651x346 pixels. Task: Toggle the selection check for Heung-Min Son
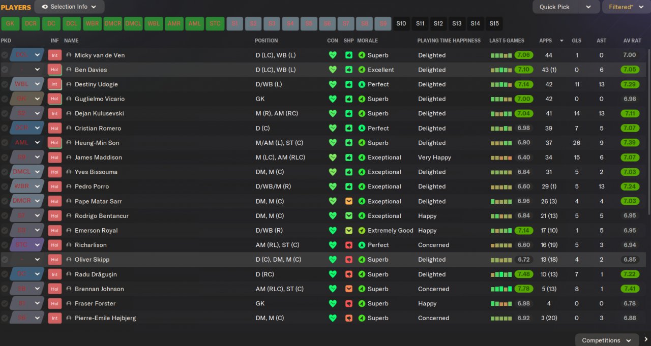point(5,143)
